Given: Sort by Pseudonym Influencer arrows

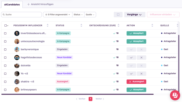Looking at the screenshot, I should coord(48,25).
